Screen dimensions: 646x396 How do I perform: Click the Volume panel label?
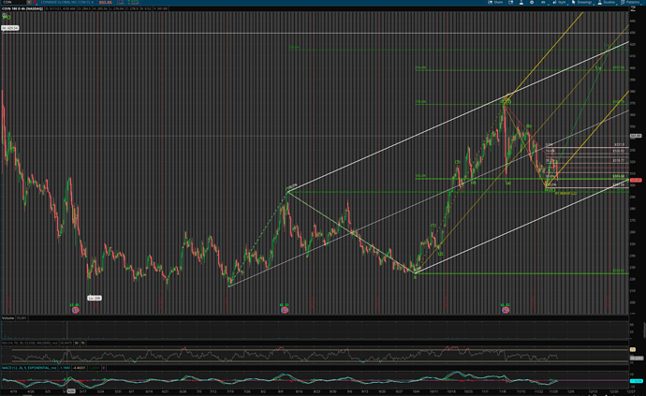7,318
